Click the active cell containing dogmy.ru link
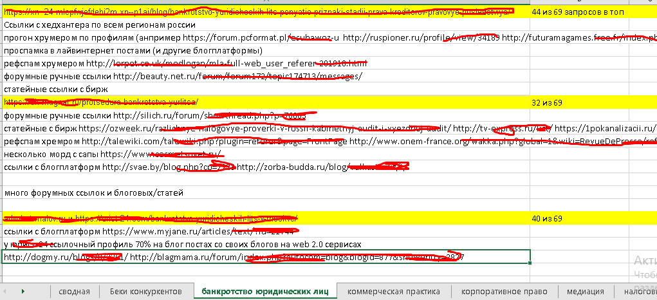The height and width of the screenshot is (300, 657). point(266,258)
